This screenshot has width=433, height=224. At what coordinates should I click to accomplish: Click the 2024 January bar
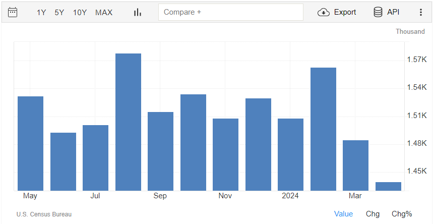tap(290, 154)
